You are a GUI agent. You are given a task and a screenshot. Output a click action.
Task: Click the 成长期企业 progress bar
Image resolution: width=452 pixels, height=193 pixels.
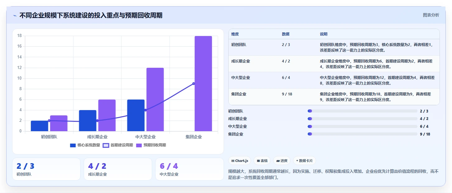(x=362, y=119)
